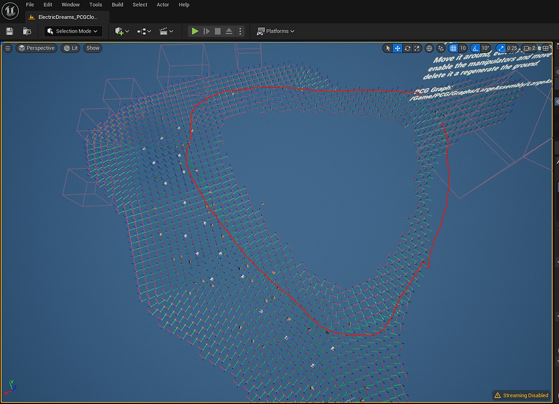The image size is (559, 404).
Task: Toggle scale snapping
Action: (501, 48)
